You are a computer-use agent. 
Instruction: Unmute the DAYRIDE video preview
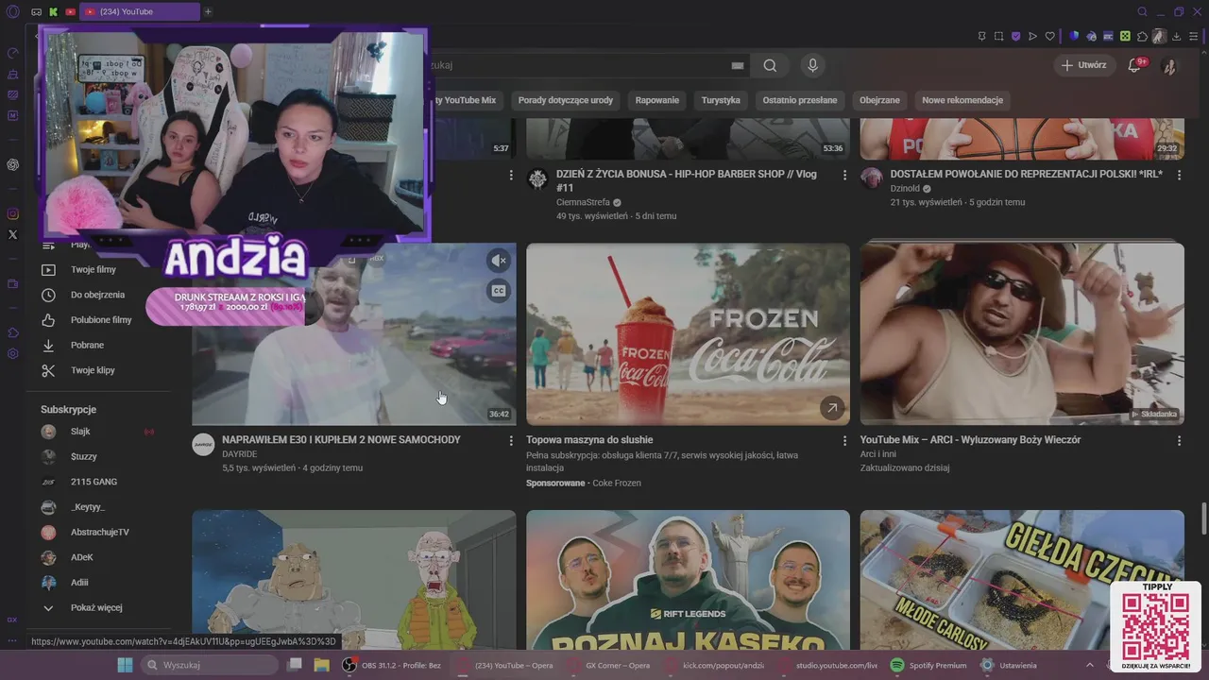[x=499, y=261]
